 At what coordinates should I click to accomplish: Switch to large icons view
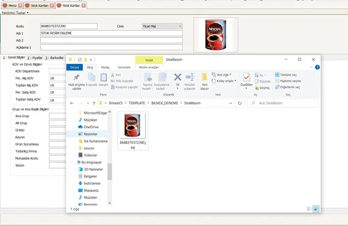click(316, 209)
